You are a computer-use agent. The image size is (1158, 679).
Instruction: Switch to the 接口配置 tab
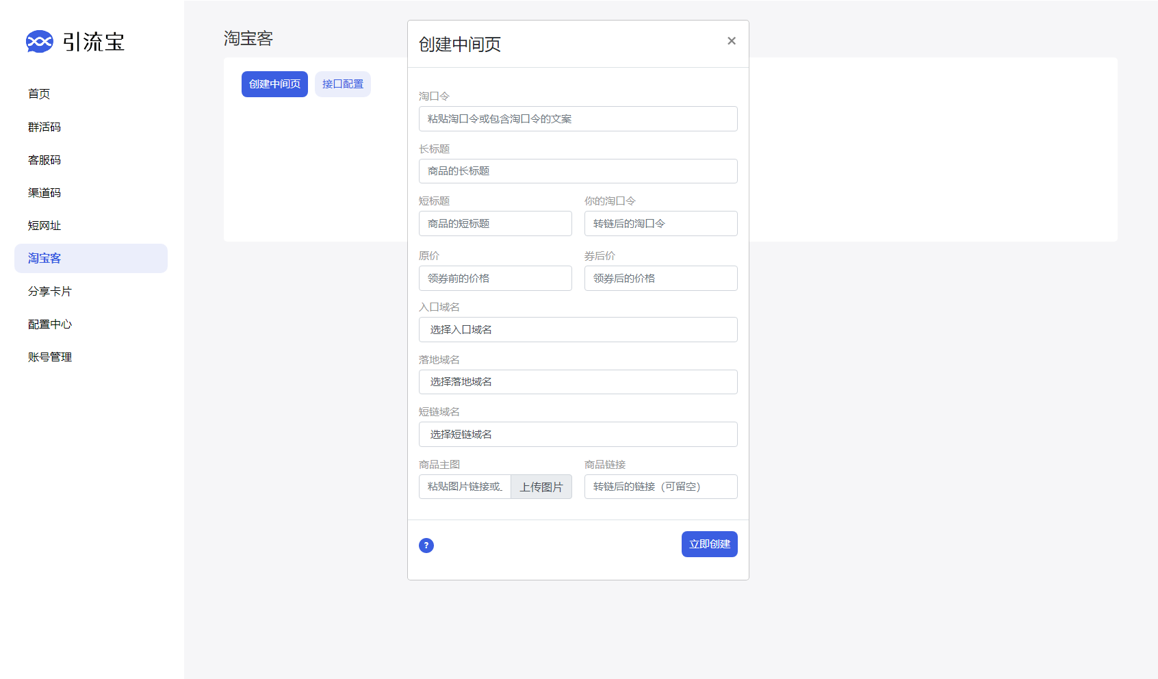pos(342,84)
